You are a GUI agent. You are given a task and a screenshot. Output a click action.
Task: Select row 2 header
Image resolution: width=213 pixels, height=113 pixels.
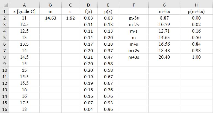(4, 18)
